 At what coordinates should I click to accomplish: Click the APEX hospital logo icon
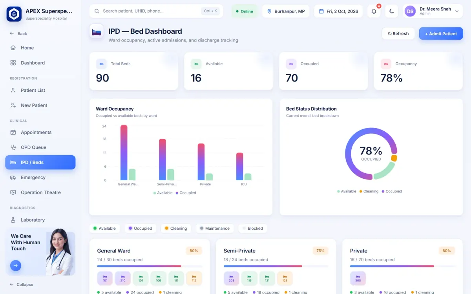pyautogui.click(x=14, y=14)
